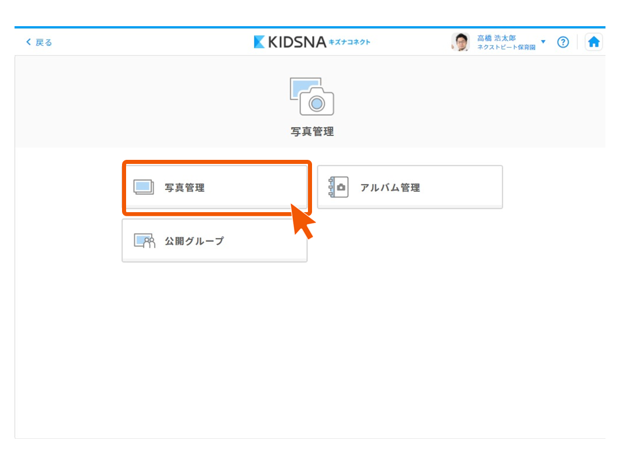Open help with the question mark icon
This screenshot has height=465, width=620.
(562, 42)
